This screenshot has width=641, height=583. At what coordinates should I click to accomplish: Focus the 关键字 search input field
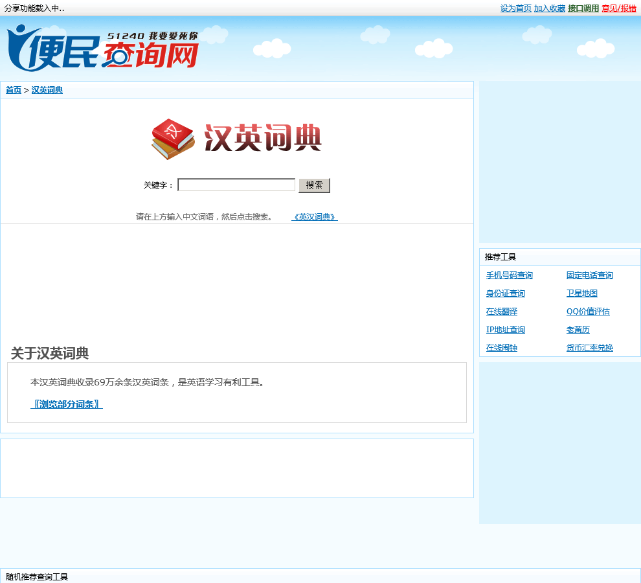pos(236,185)
